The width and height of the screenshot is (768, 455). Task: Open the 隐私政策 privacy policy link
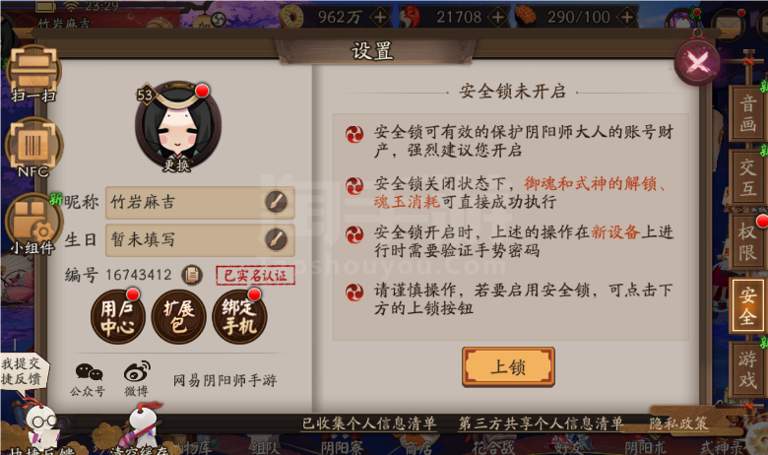(678, 423)
